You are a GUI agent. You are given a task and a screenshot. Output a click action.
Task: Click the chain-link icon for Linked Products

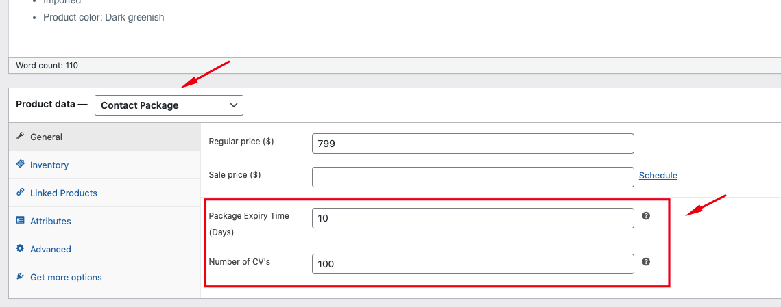[20, 193]
